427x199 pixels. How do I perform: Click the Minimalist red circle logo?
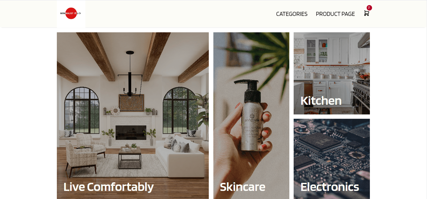[71, 13]
